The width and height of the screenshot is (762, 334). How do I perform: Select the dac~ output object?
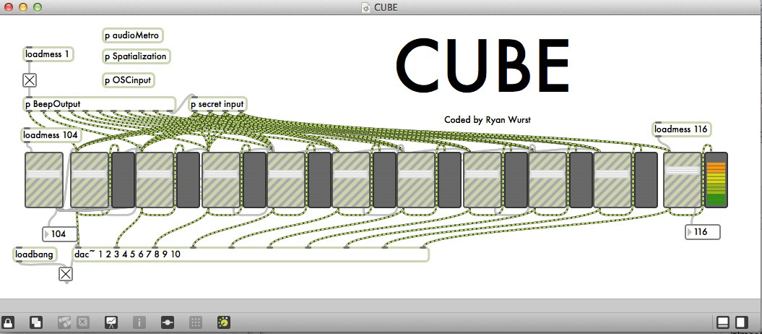point(251,254)
